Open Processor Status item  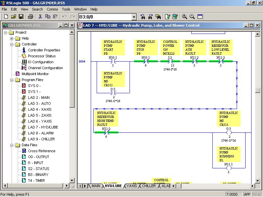coord(42,56)
